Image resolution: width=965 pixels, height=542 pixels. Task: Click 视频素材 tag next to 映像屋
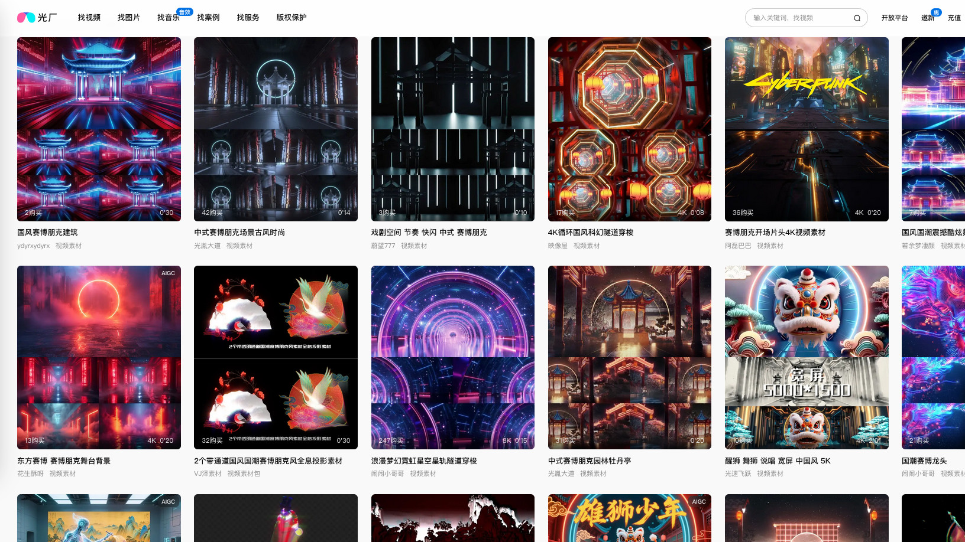587,246
